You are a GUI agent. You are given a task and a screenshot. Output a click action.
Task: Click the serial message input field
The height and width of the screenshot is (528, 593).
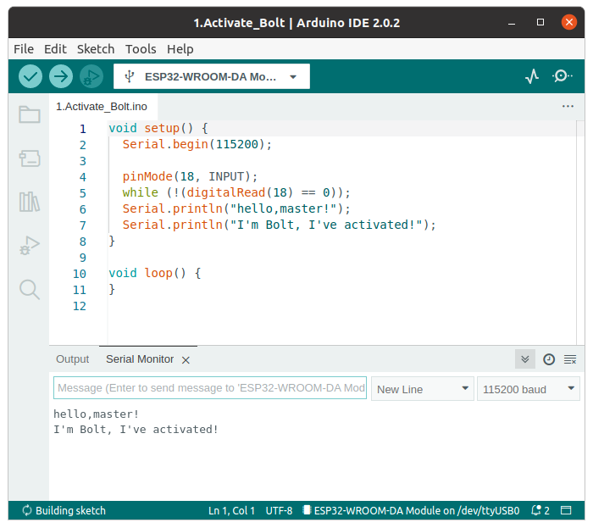[210, 388]
